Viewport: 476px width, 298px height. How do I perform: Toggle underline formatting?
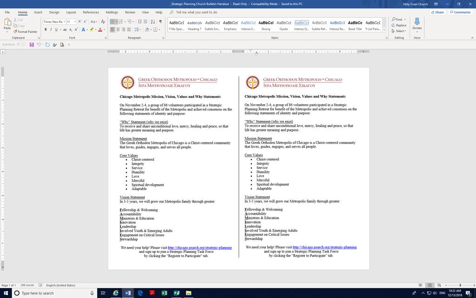click(56, 29)
